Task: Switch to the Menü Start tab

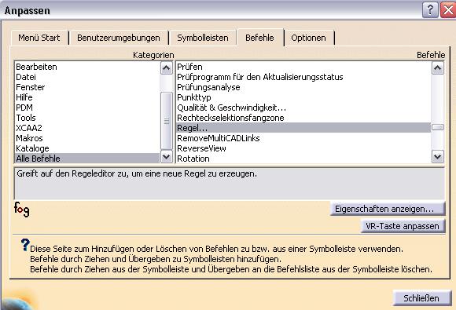Action: pyautogui.click(x=39, y=38)
